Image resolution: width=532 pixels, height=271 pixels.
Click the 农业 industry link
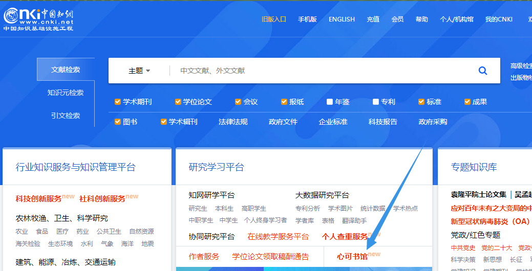(22, 232)
